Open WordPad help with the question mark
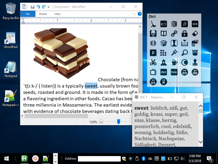 [140, 14]
